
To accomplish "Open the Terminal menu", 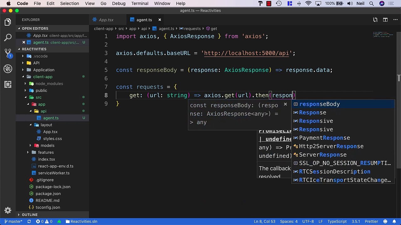I will click(x=140, y=3).
